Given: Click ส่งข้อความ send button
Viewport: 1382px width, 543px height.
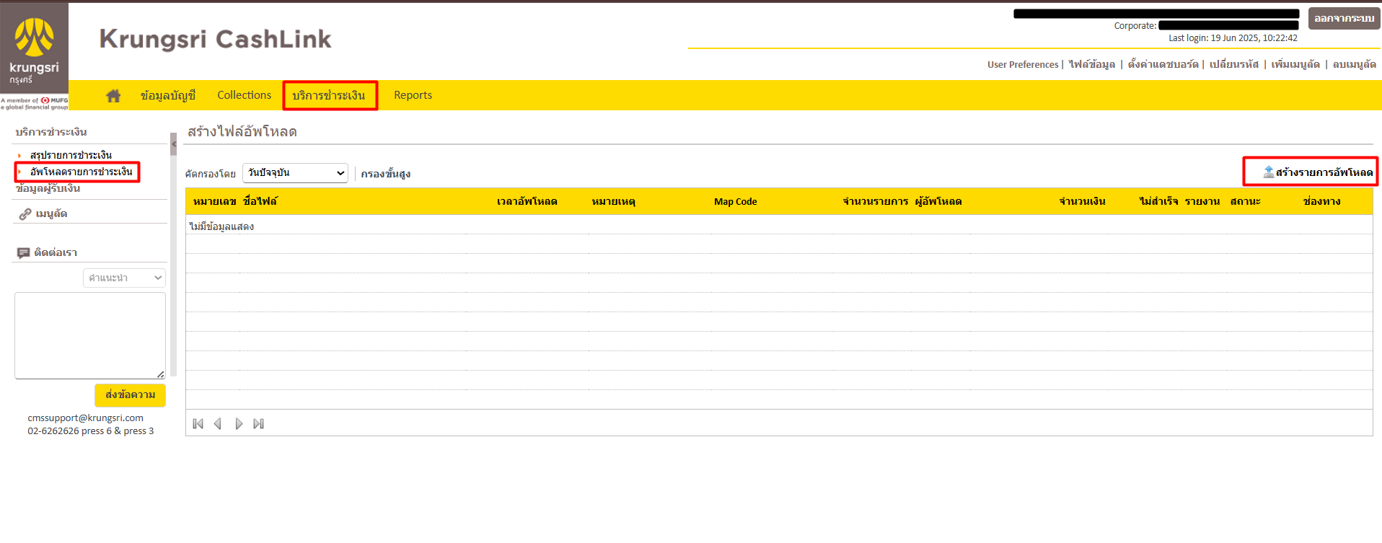Looking at the screenshot, I should [130, 395].
